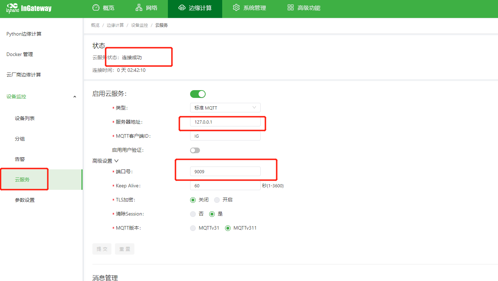The width and height of the screenshot is (498, 281).
Task: Click the 系统管理 gear icon
Action: [x=236, y=8]
